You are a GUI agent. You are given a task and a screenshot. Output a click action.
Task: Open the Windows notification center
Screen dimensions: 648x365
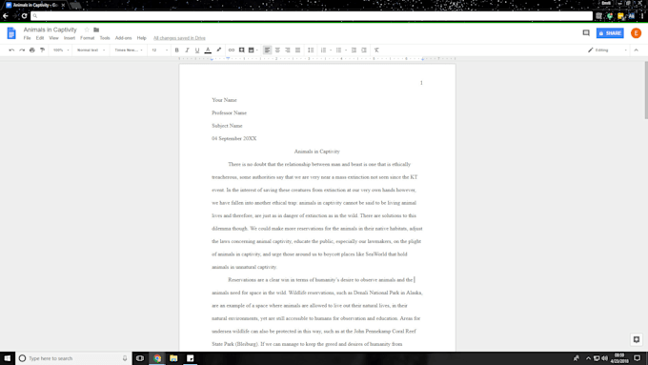(x=638, y=358)
